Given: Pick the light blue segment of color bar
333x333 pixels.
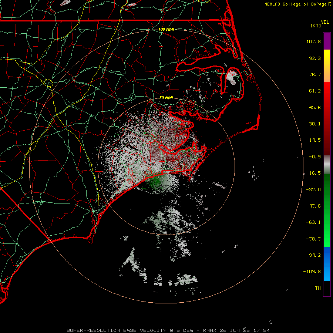Looking at the screenshot, I should (327, 275).
